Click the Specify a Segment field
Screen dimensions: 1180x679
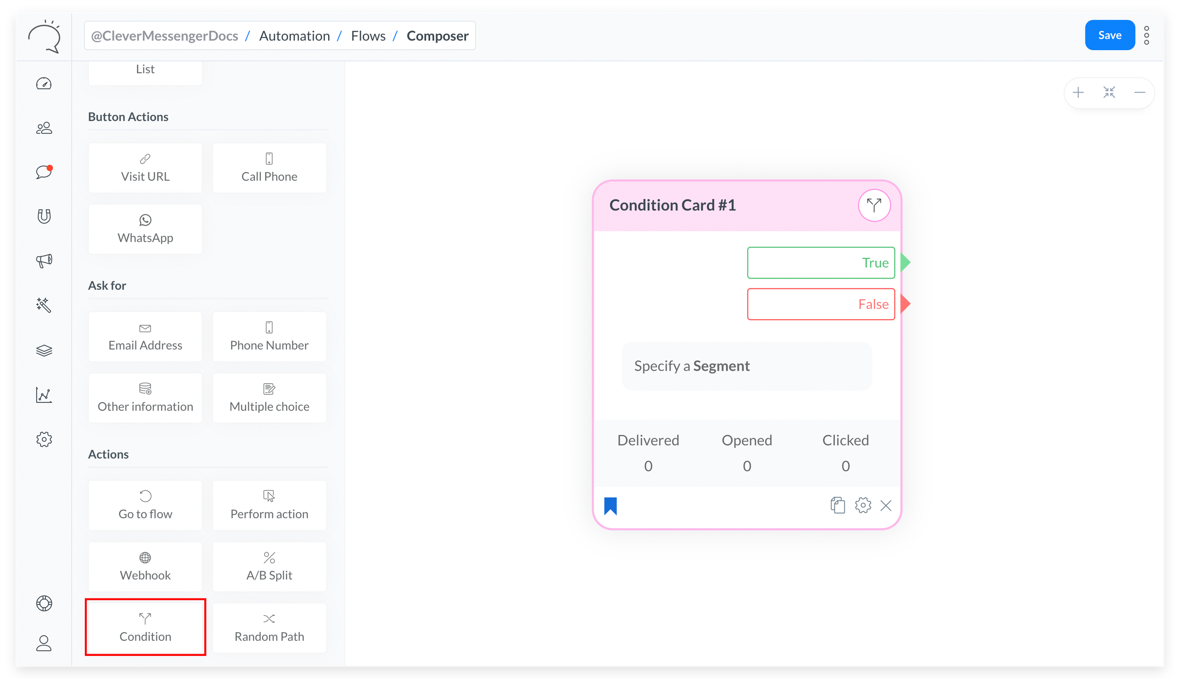(x=747, y=366)
